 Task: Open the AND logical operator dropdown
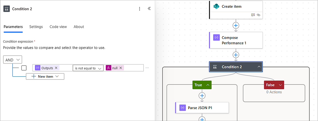[x=13, y=60]
